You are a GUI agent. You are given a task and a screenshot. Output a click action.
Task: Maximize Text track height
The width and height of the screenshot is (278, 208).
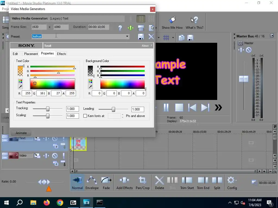pyautogui.click(x=5, y=140)
